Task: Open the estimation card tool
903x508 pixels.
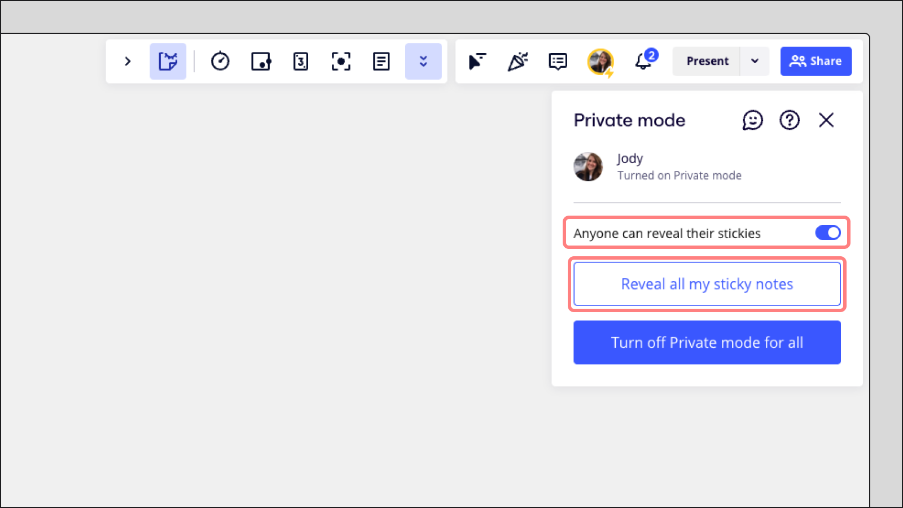Action: [x=301, y=61]
